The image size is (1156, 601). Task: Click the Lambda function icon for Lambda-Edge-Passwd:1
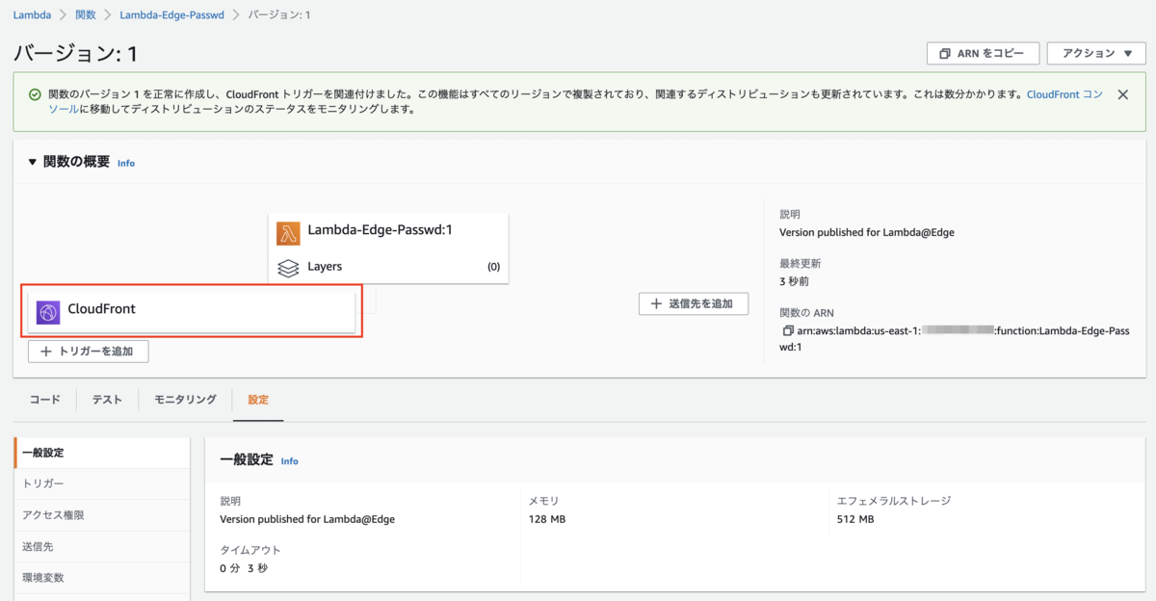288,234
